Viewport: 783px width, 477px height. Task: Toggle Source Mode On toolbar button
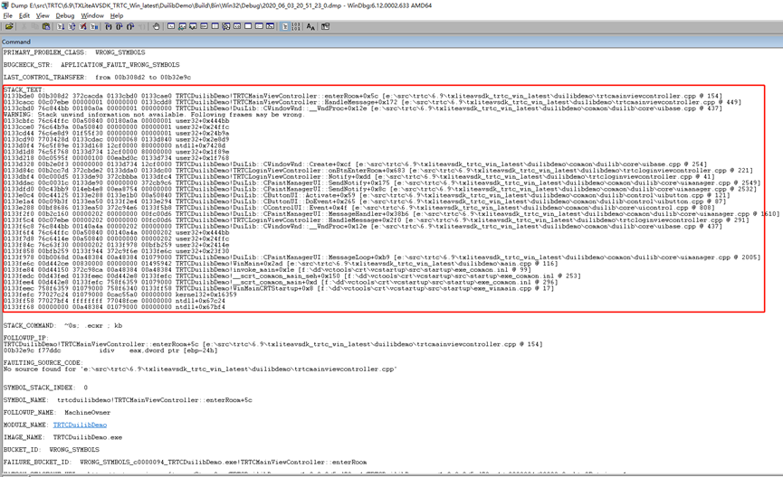[x=284, y=26]
